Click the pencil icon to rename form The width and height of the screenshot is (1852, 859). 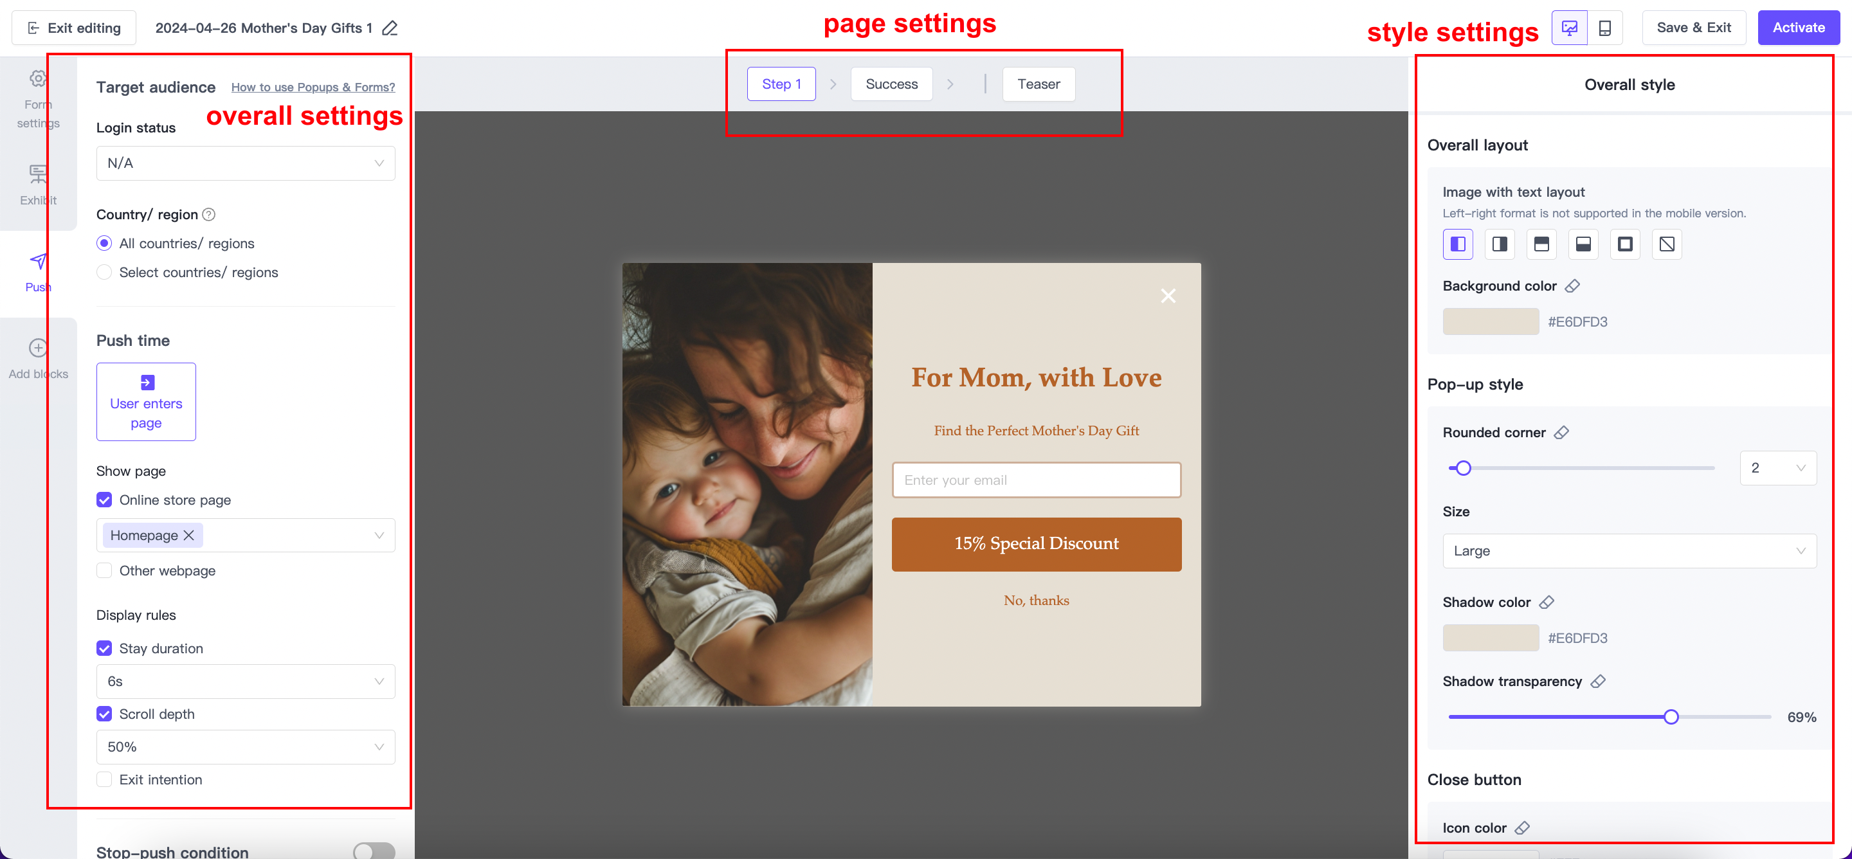[x=390, y=28]
